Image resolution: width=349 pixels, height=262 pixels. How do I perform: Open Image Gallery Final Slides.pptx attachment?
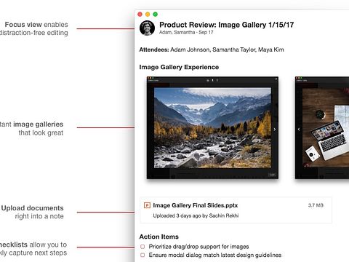tap(236, 210)
